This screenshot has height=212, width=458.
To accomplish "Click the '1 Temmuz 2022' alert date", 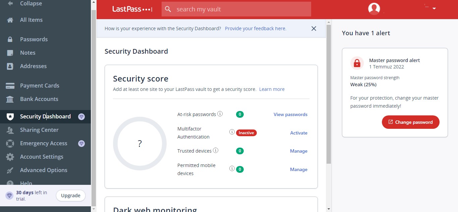I will pos(387,67).
